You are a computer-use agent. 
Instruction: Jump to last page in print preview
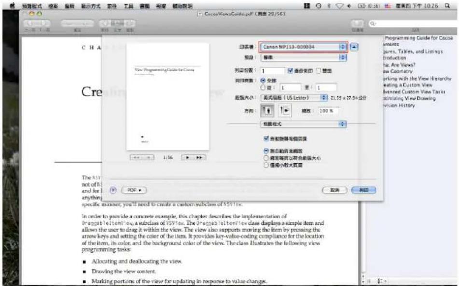(x=199, y=157)
